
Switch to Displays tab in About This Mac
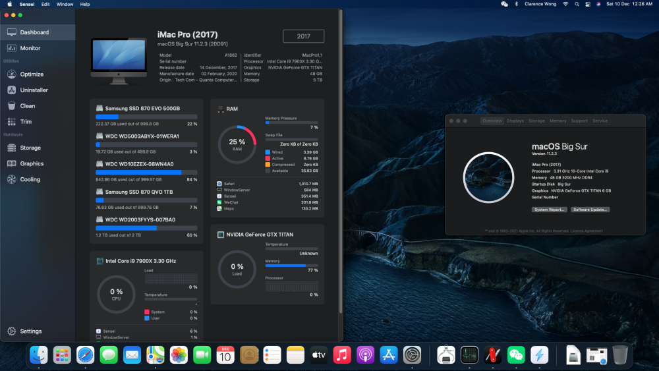point(515,121)
